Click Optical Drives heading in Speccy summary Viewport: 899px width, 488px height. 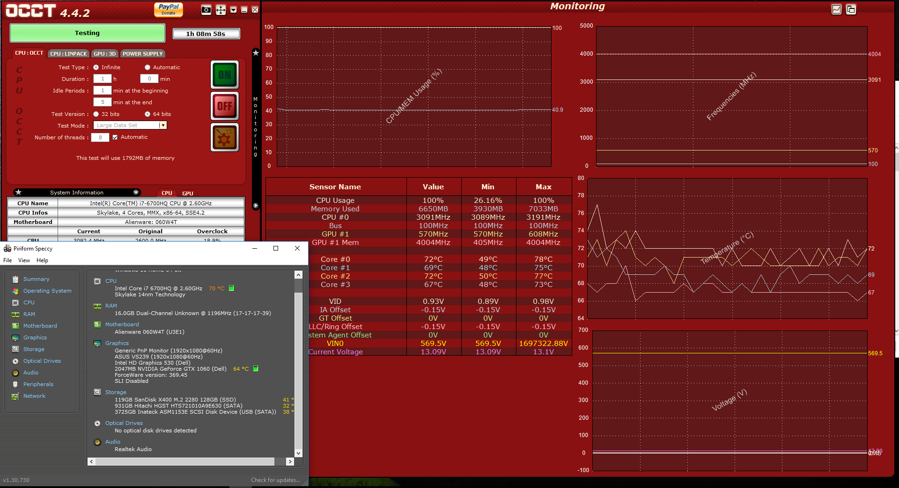[124, 423]
